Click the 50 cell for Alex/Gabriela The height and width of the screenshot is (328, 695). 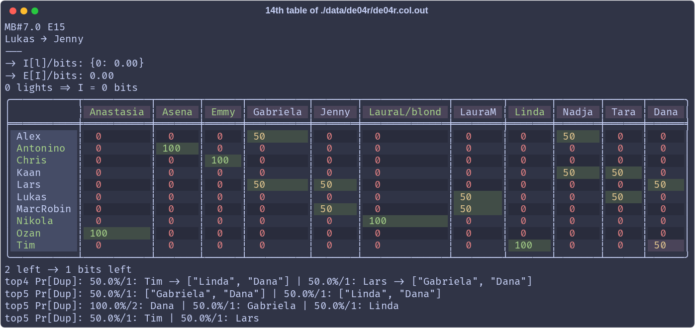(278, 136)
